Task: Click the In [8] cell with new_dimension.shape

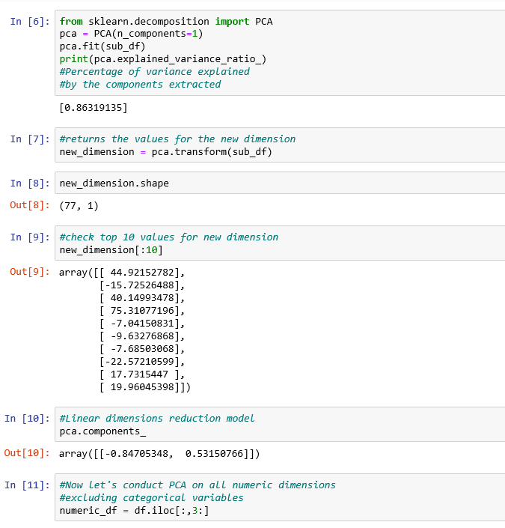Action: [280, 183]
